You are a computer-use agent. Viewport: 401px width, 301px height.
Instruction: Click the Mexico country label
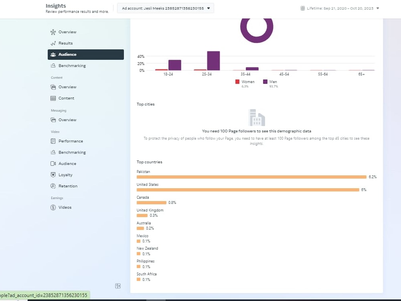[x=142, y=236]
